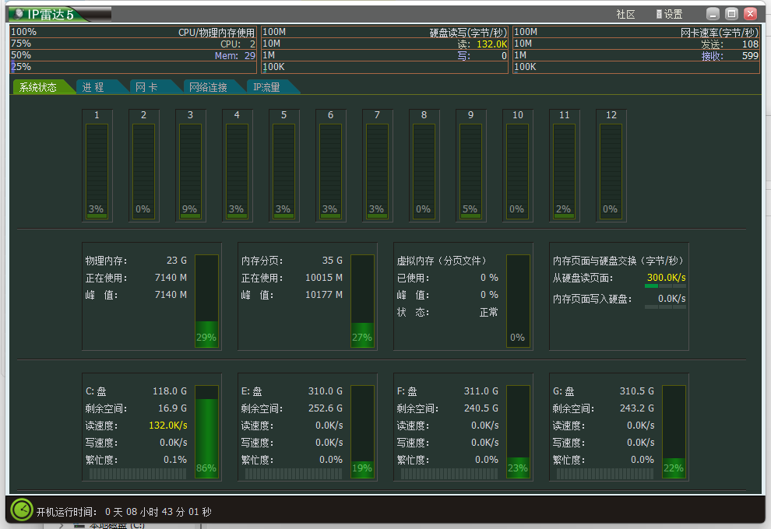Click the 硬盘读写 graph panel
The image size is (771, 529).
tap(385, 49)
